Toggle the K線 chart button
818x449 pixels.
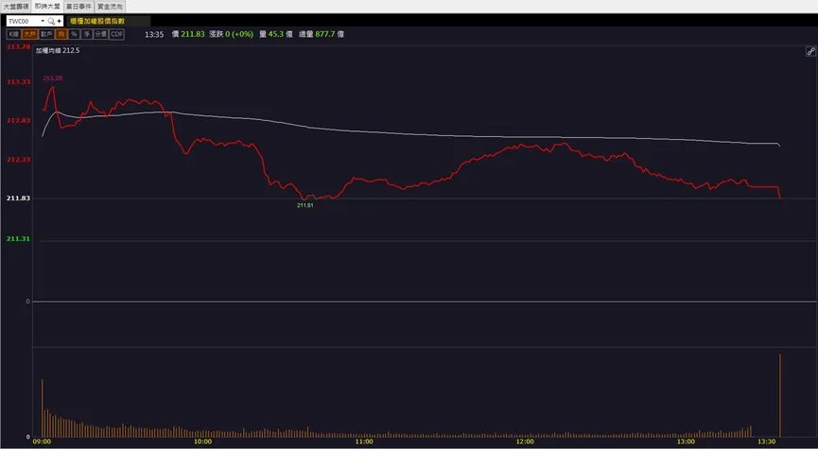click(x=13, y=34)
